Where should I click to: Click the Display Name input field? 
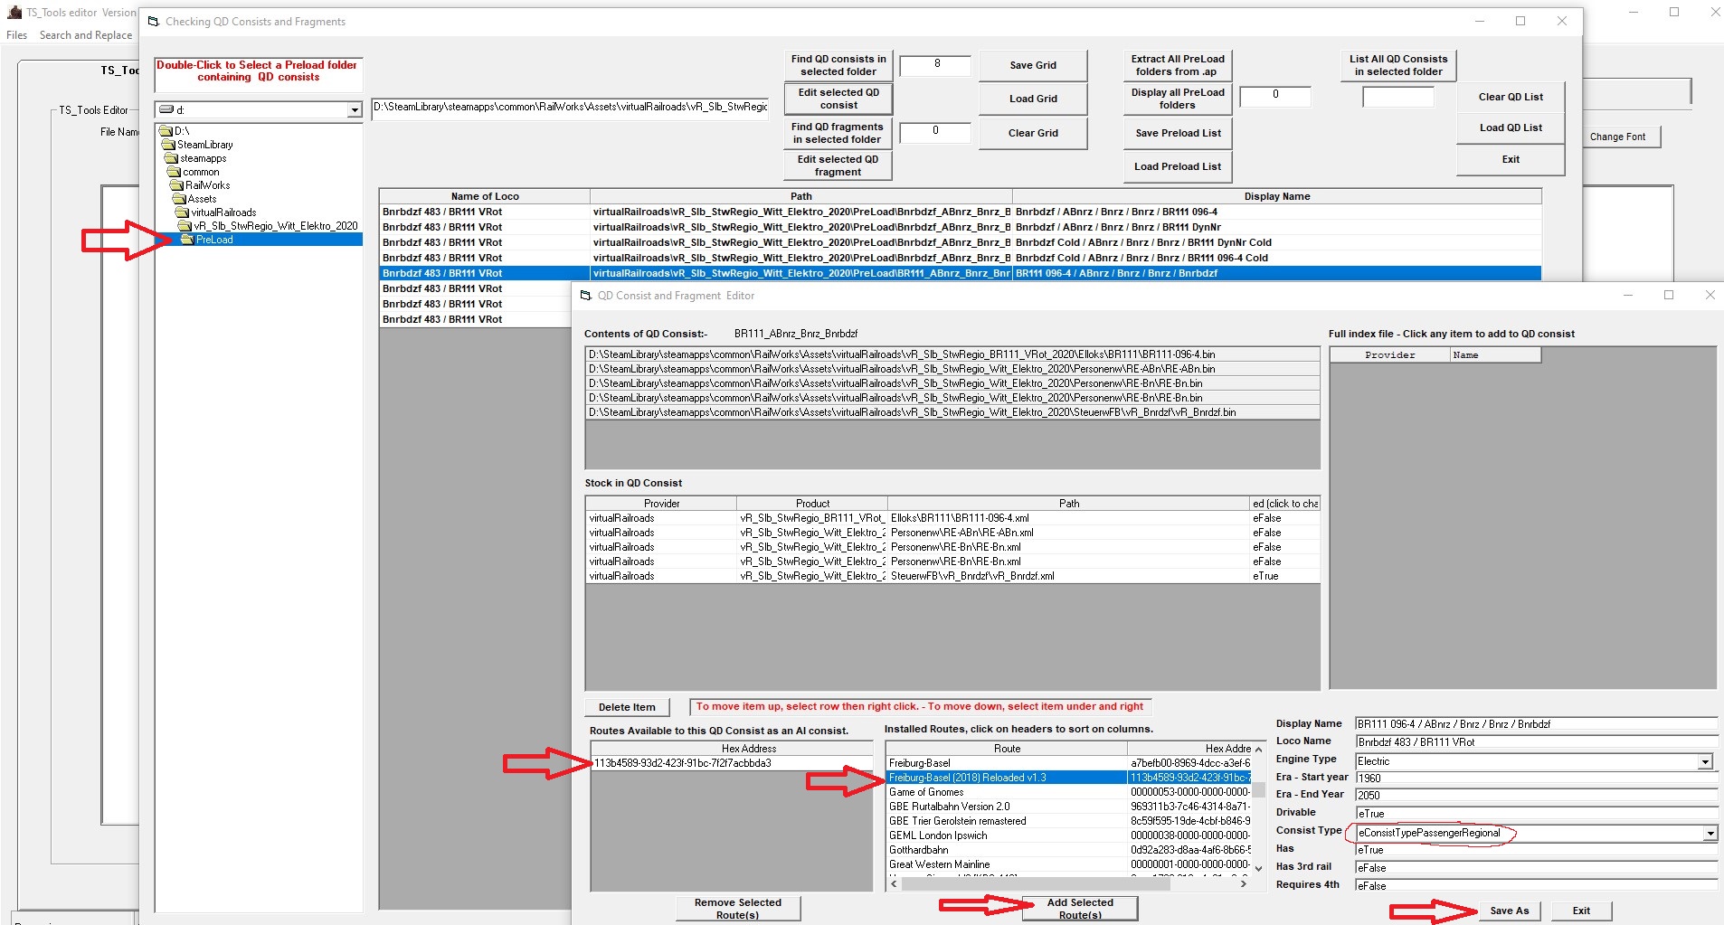pos(1536,724)
